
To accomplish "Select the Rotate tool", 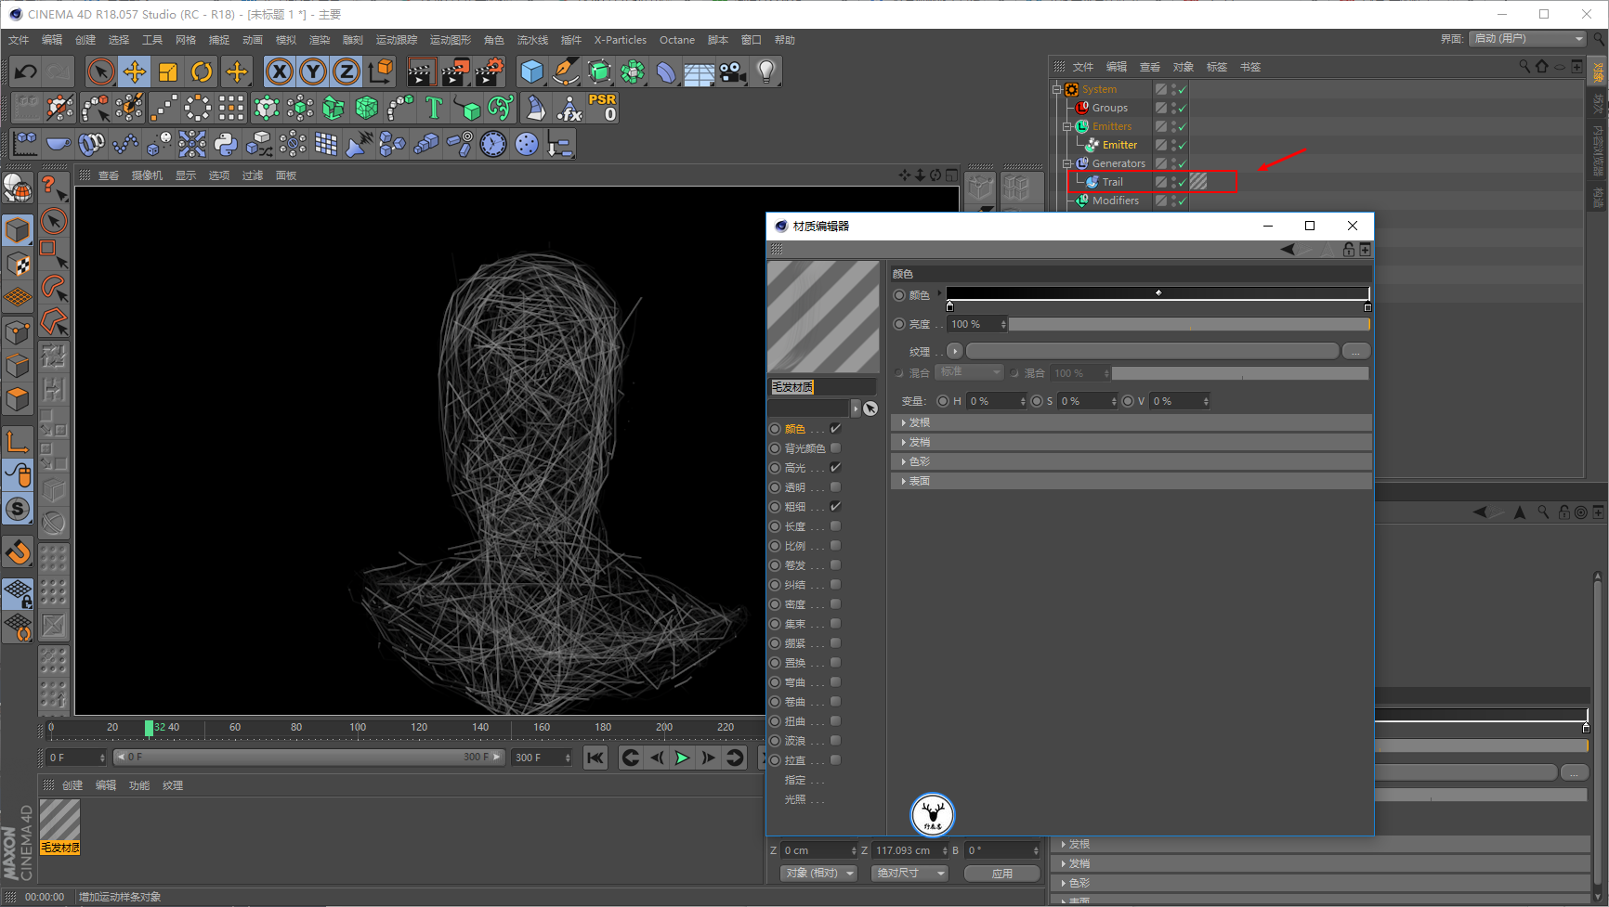I will (x=202, y=71).
